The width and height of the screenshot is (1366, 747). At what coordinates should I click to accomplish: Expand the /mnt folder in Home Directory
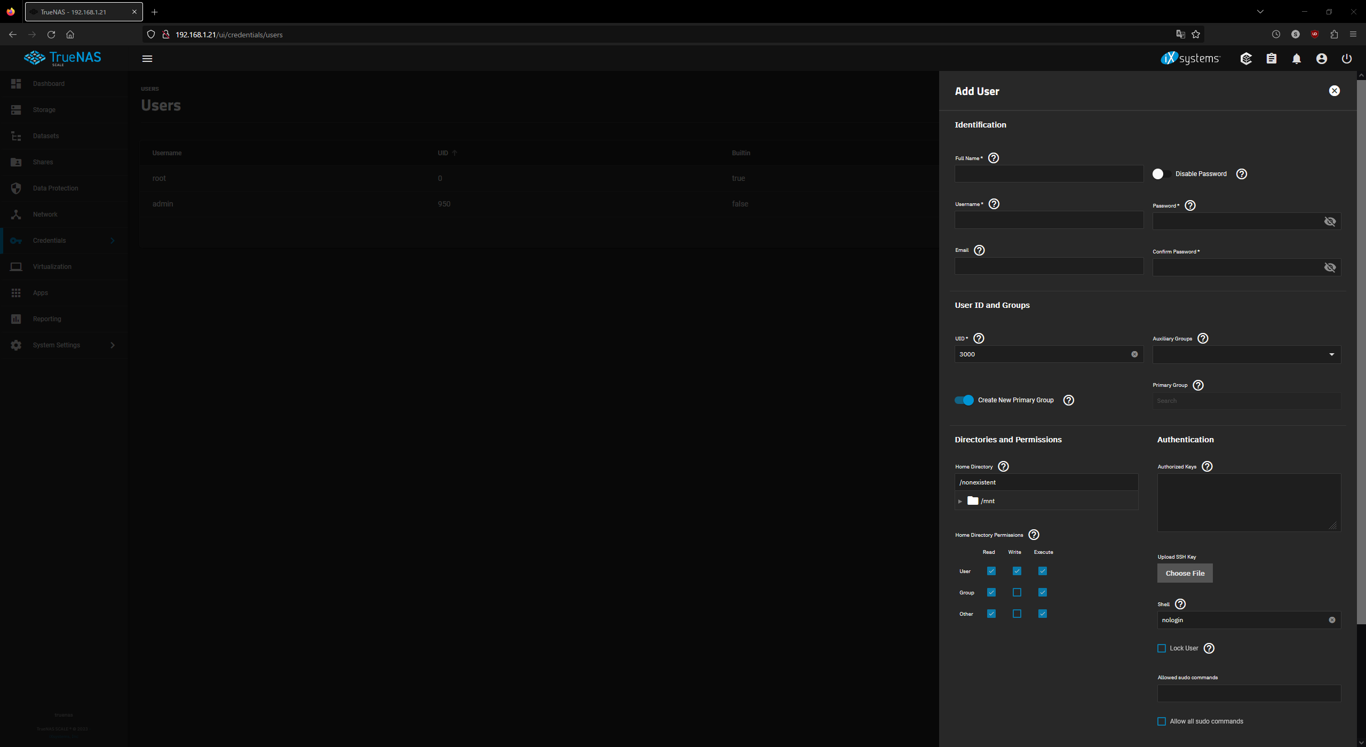[960, 500]
